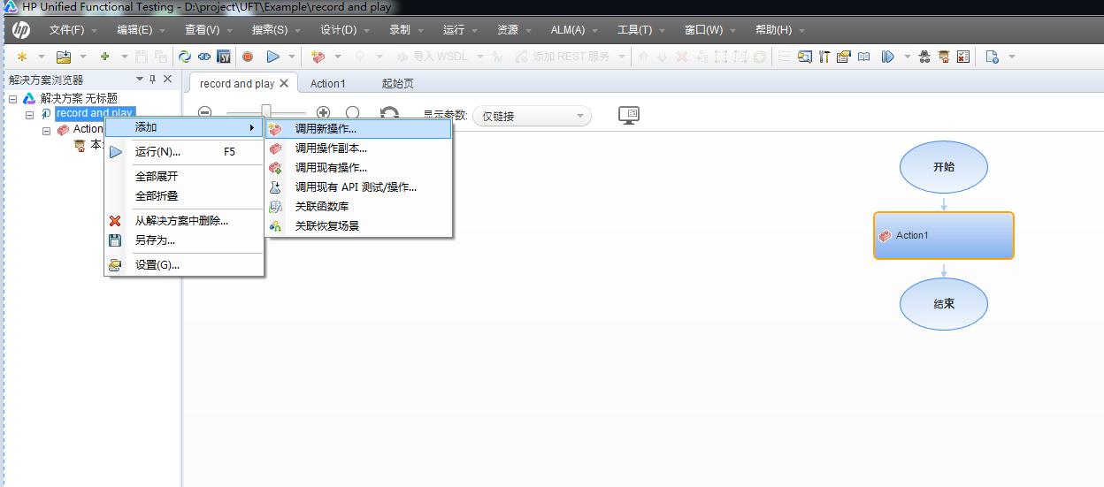This screenshot has height=487, width=1104.
Task: Click the green plus Add icon
Action: pyautogui.click(x=104, y=57)
